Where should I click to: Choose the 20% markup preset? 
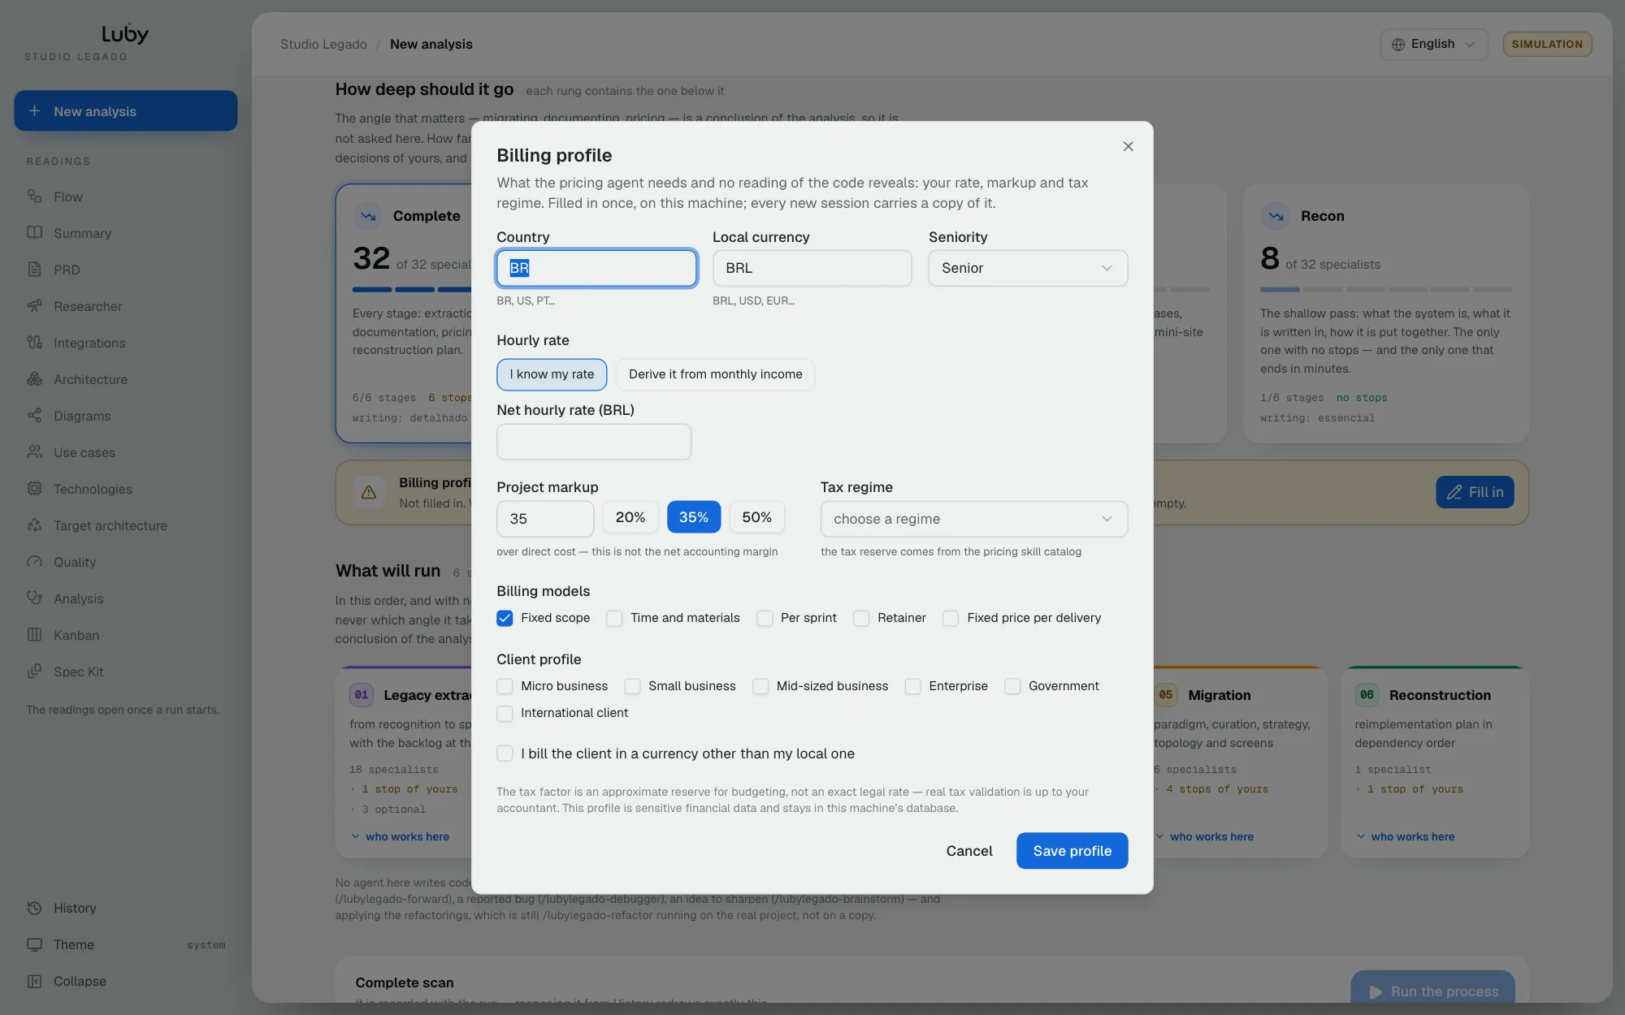coord(630,517)
